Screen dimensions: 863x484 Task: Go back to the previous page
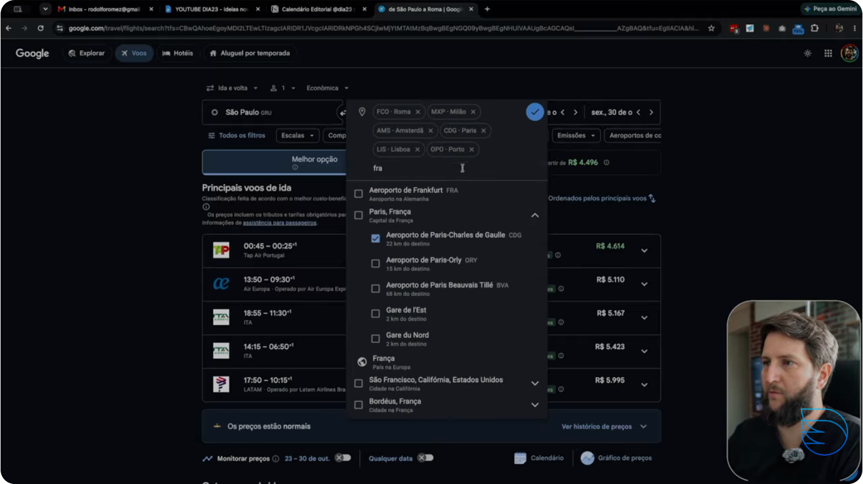[8, 28]
